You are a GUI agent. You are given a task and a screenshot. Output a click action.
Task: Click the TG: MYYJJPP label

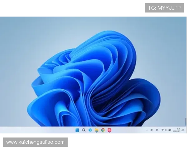click(164, 8)
